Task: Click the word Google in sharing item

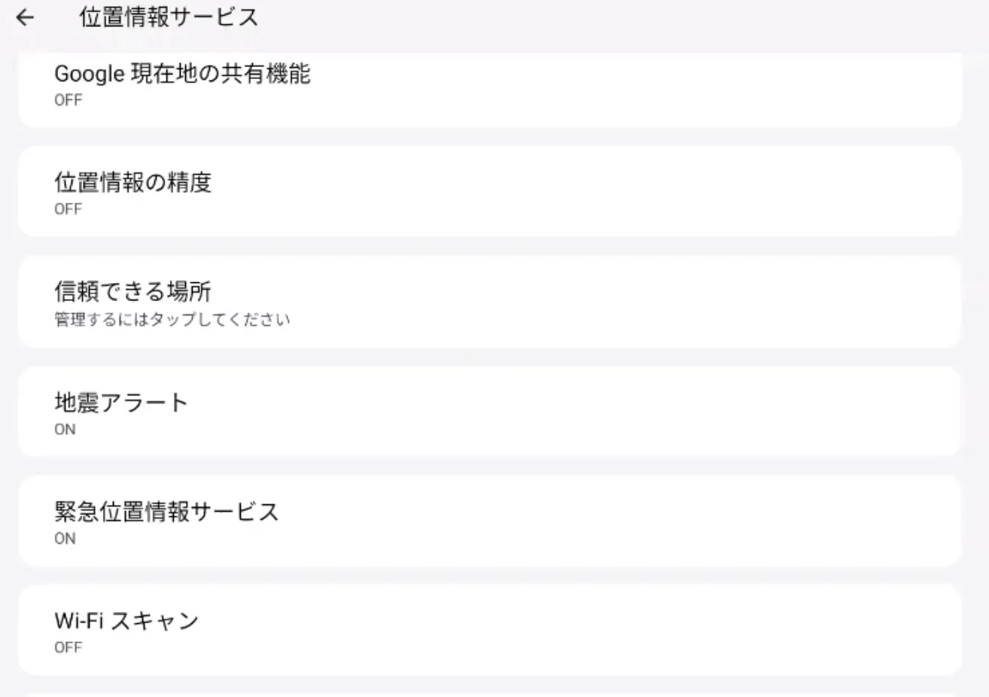Action: click(89, 74)
